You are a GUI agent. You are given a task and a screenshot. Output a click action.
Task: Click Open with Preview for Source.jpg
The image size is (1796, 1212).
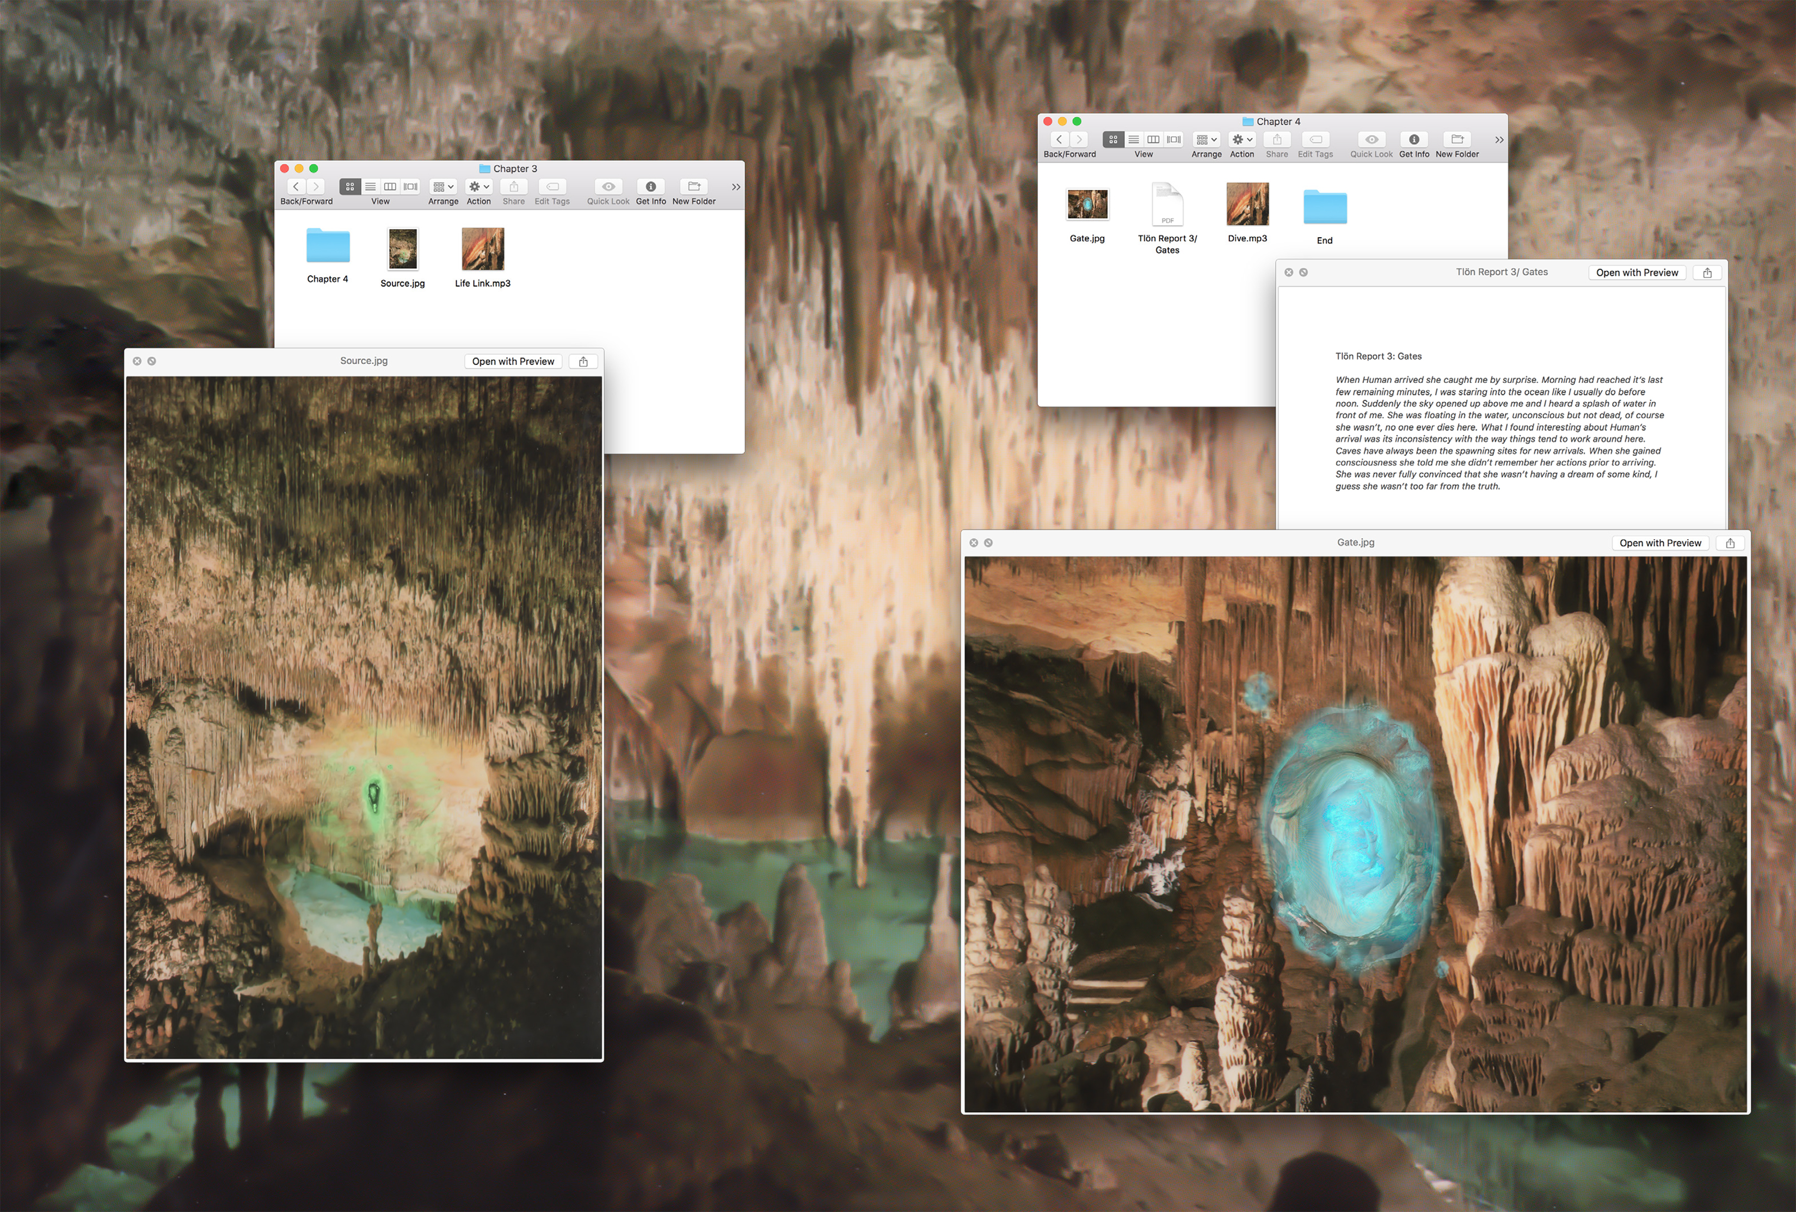pos(512,362)
